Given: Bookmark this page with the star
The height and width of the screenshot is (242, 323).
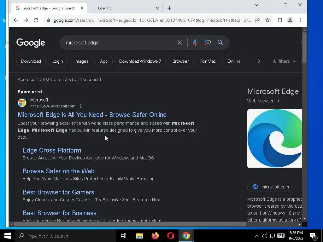Looking at the screenshot, I should pyautogui.click(x=267, y=20).
